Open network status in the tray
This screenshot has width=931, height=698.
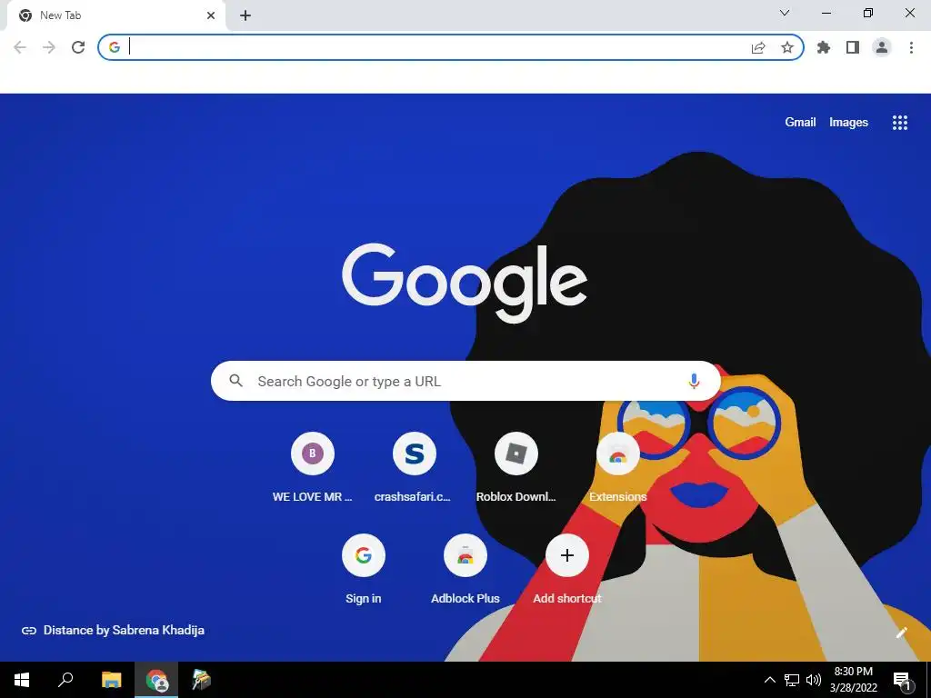pyautogui.click(x=792, y=680)
